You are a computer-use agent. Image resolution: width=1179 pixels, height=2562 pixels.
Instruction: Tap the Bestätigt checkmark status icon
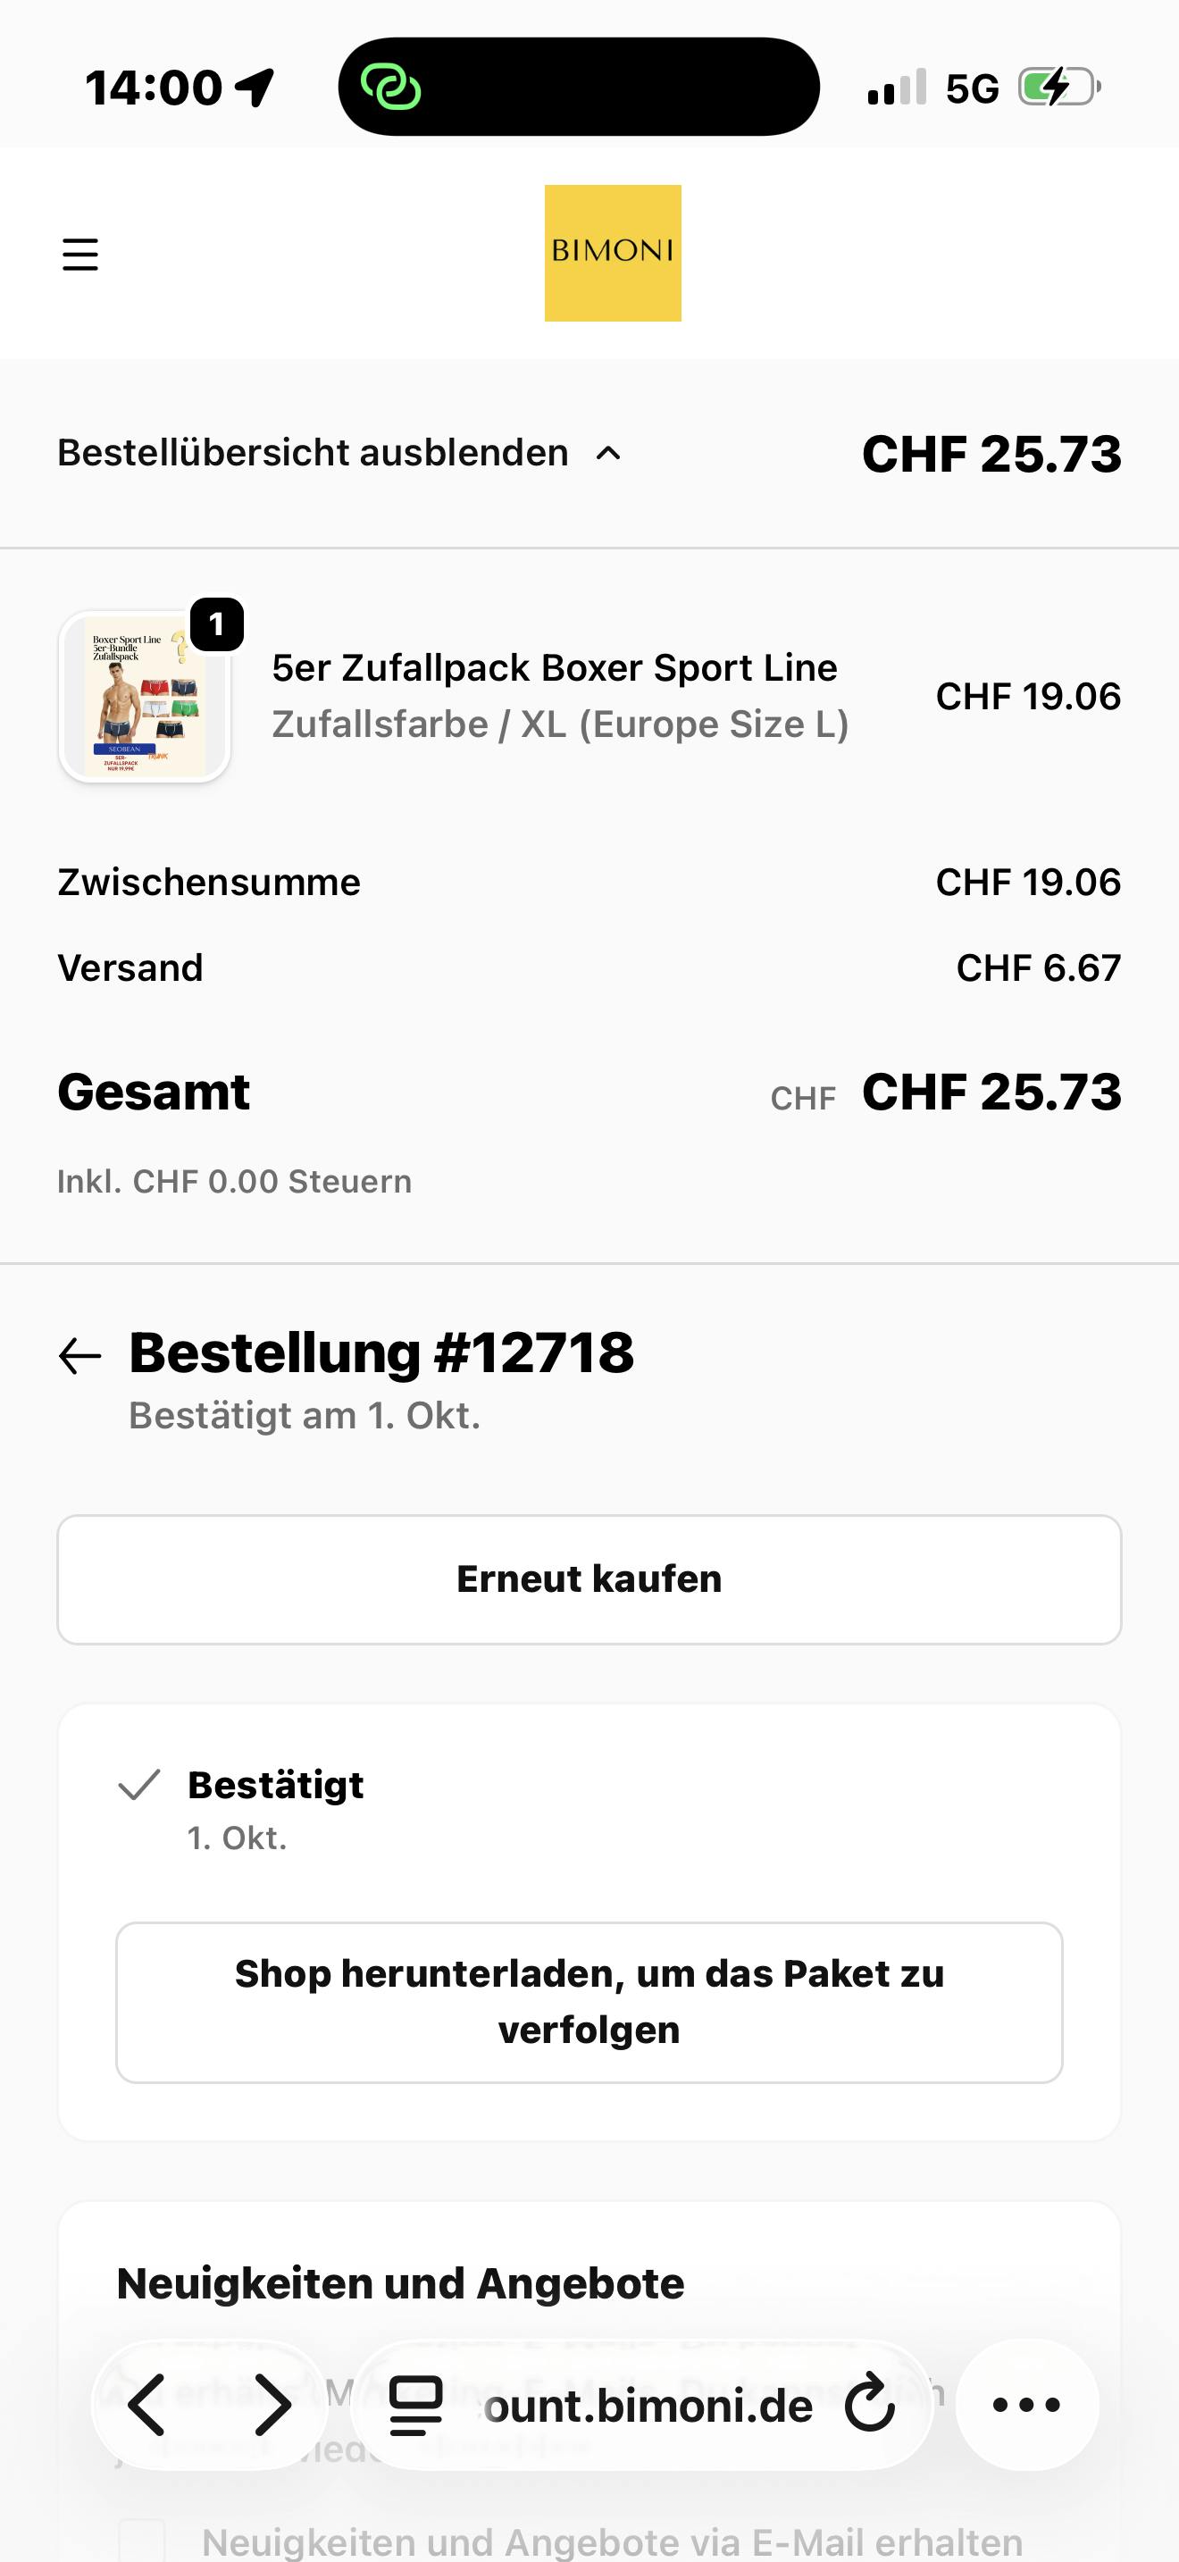pyautogui.click(x=139, y=1785)
